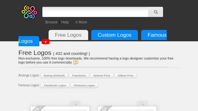This screenshot has height=111, width=198.
Task: Open Pinterest Logos category
Action: (x=84, y=85)
